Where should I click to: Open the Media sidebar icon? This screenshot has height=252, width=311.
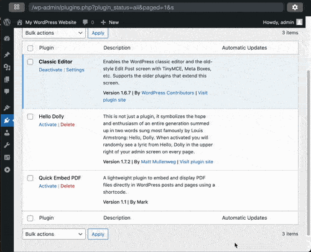coord(7,67)
